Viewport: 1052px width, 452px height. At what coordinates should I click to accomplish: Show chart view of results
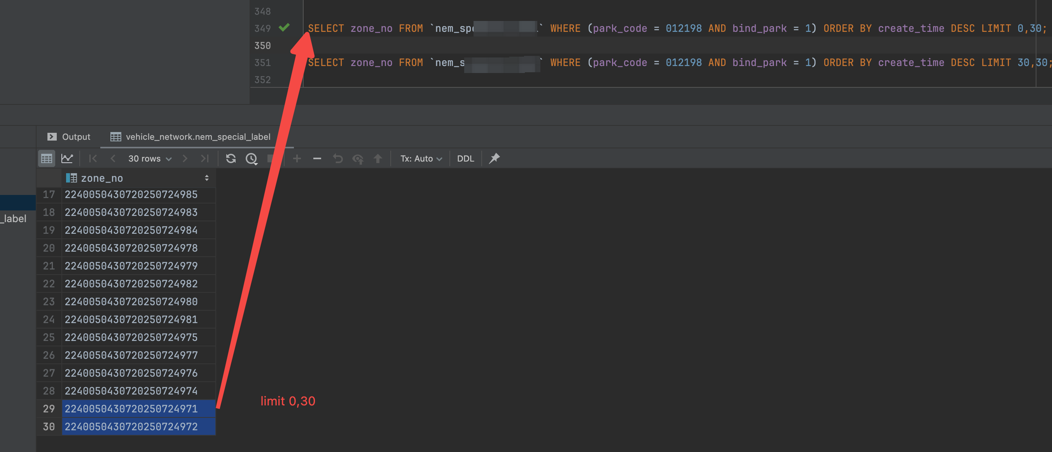(x=67, y=158)
